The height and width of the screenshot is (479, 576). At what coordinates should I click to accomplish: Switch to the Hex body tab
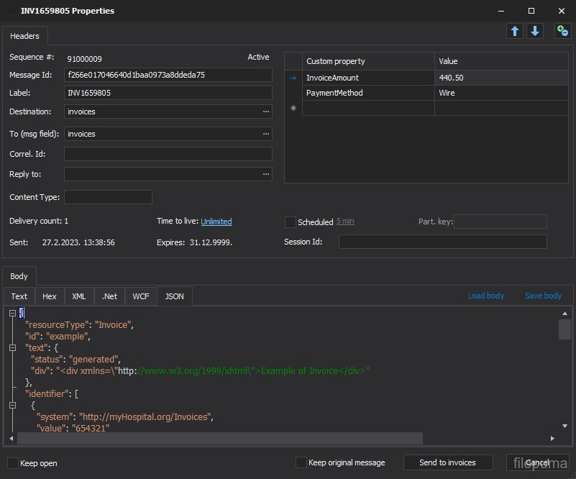[x=49, y=296]
